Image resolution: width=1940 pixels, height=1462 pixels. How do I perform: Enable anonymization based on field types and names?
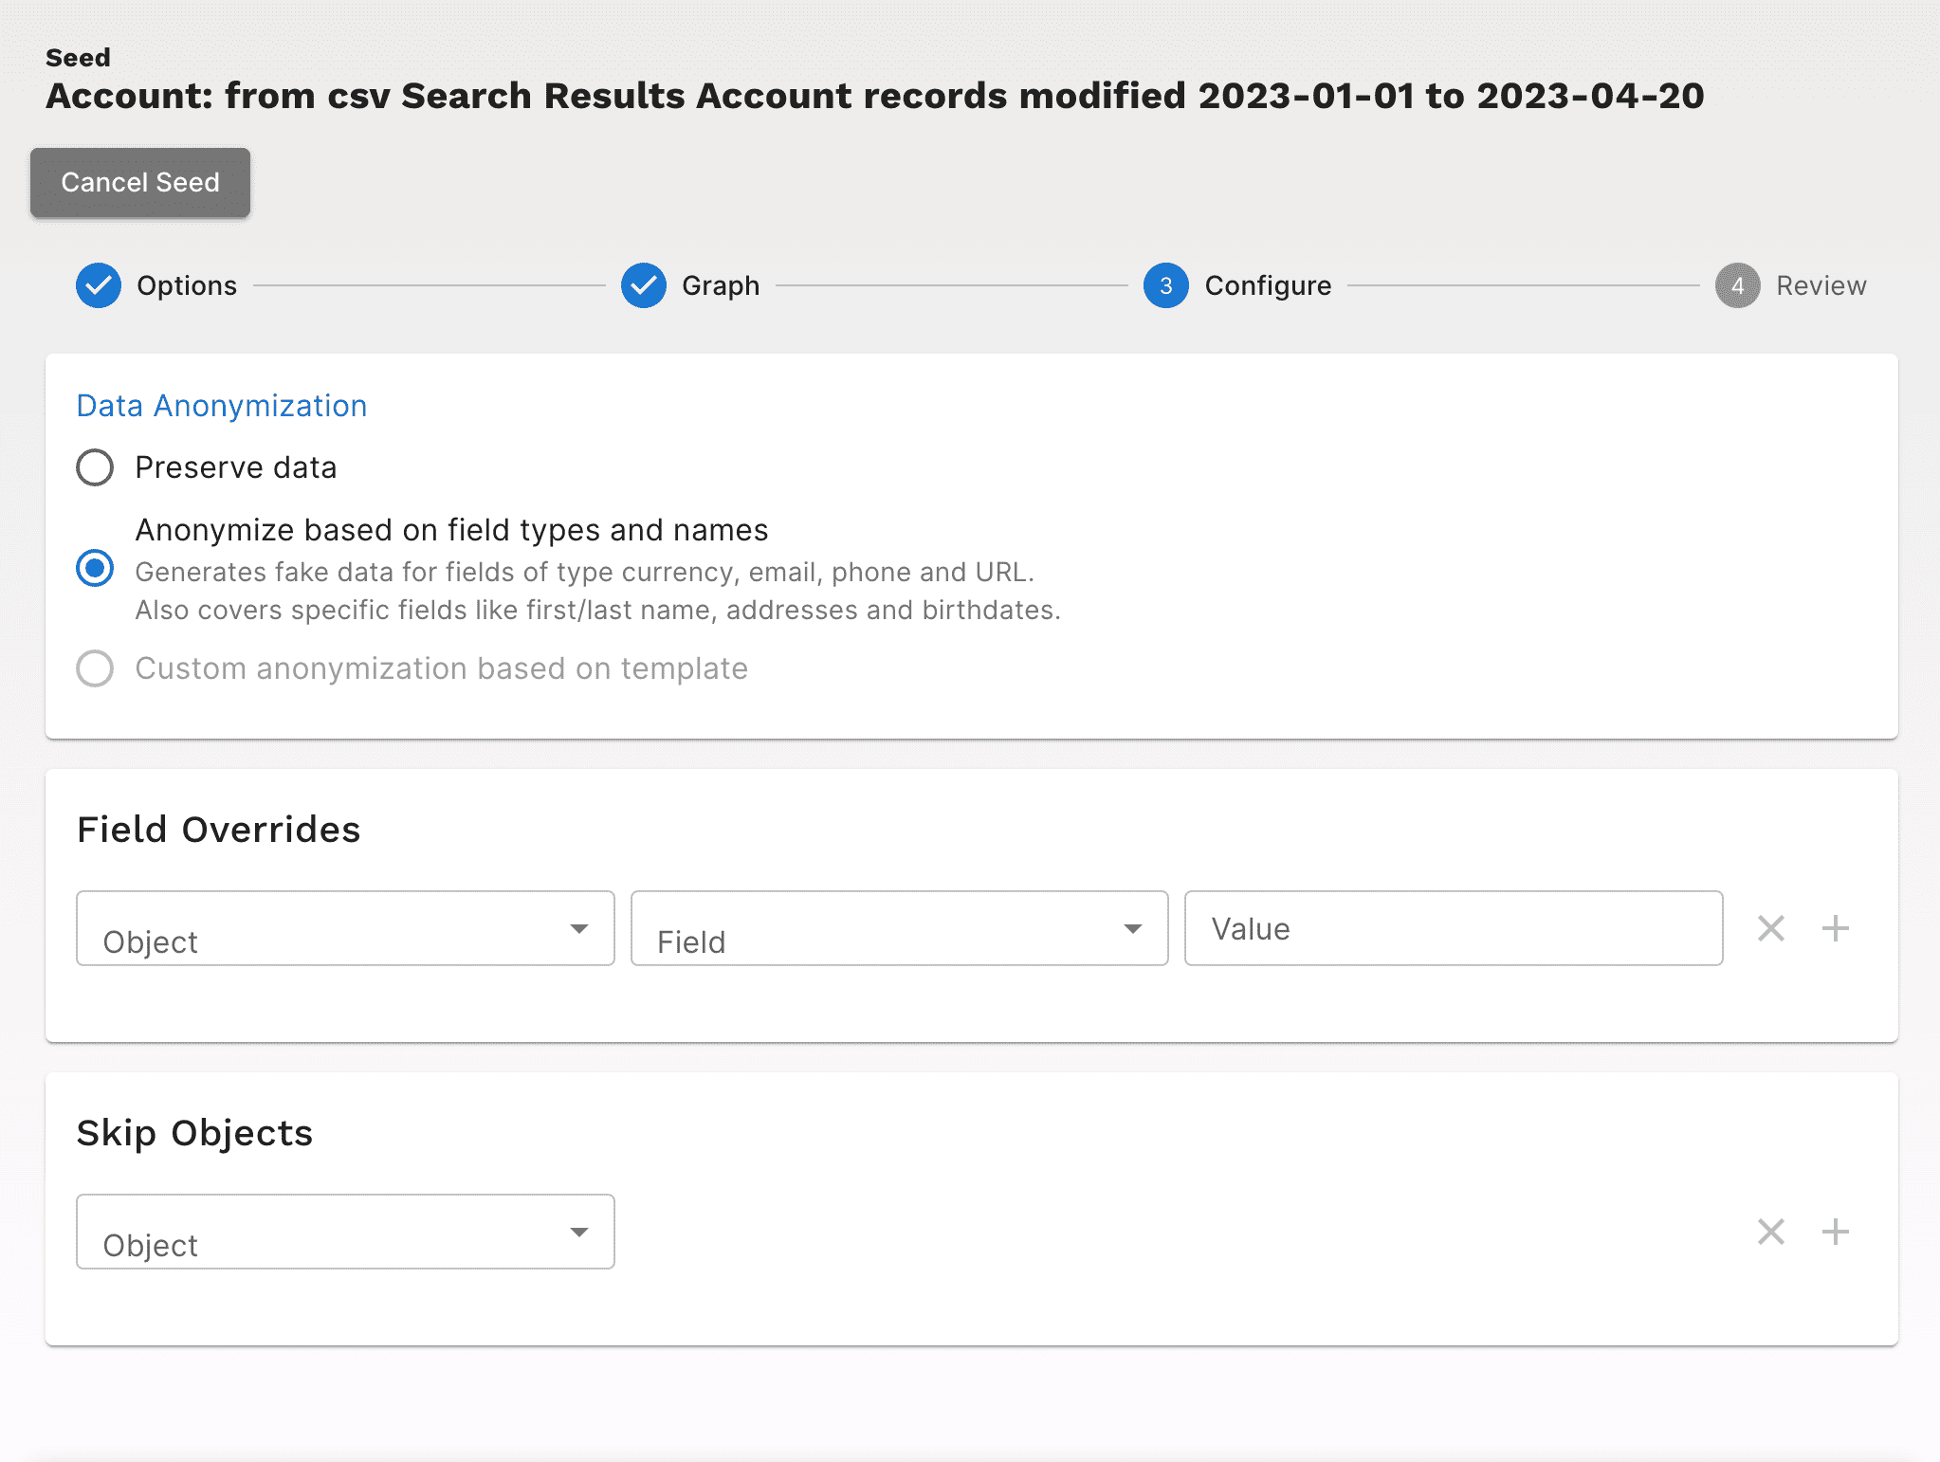94,567
